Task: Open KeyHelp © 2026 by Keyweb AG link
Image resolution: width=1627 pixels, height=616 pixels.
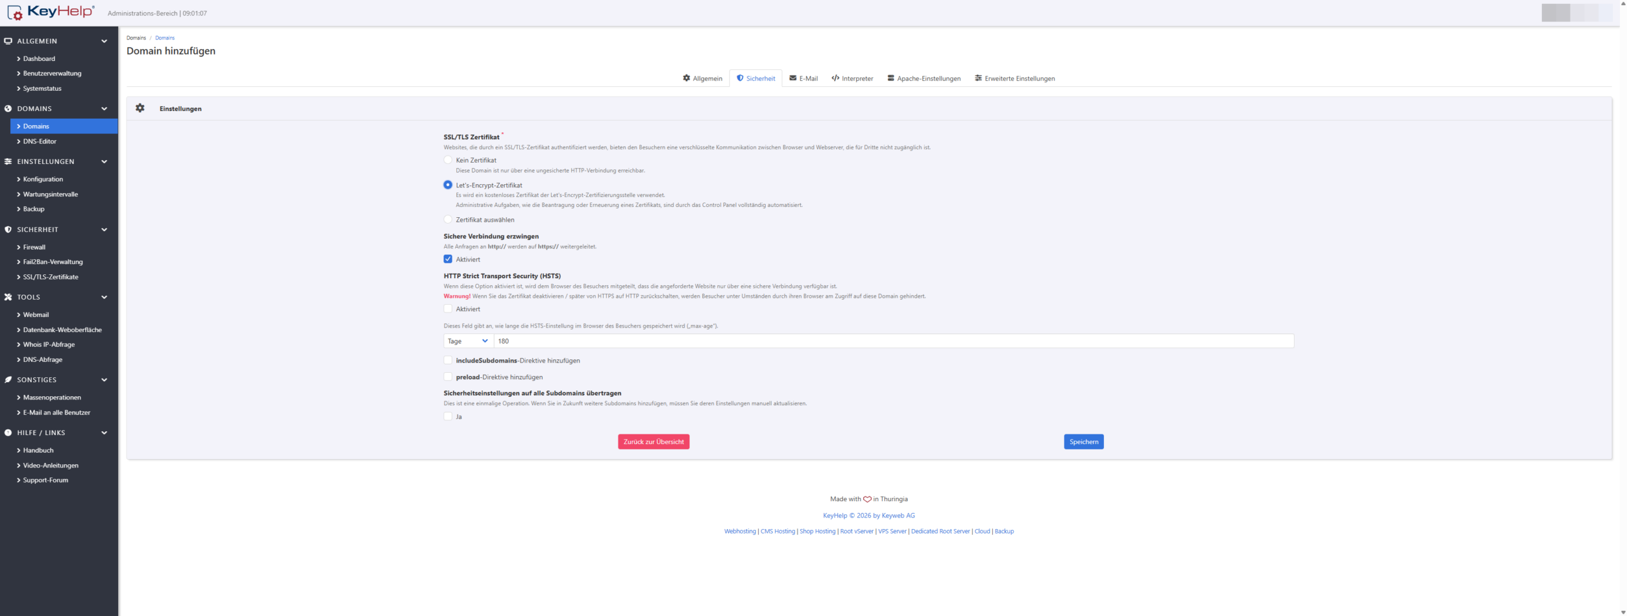Action: pos(869,516)
